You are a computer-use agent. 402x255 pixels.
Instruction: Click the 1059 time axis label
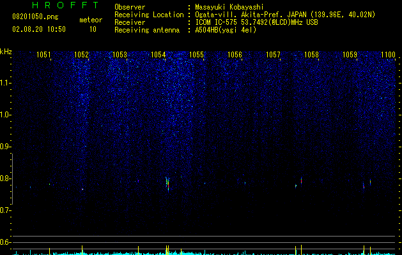350,55
